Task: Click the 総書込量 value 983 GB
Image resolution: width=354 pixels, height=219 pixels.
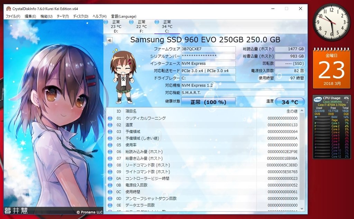Action: [290, 56]
